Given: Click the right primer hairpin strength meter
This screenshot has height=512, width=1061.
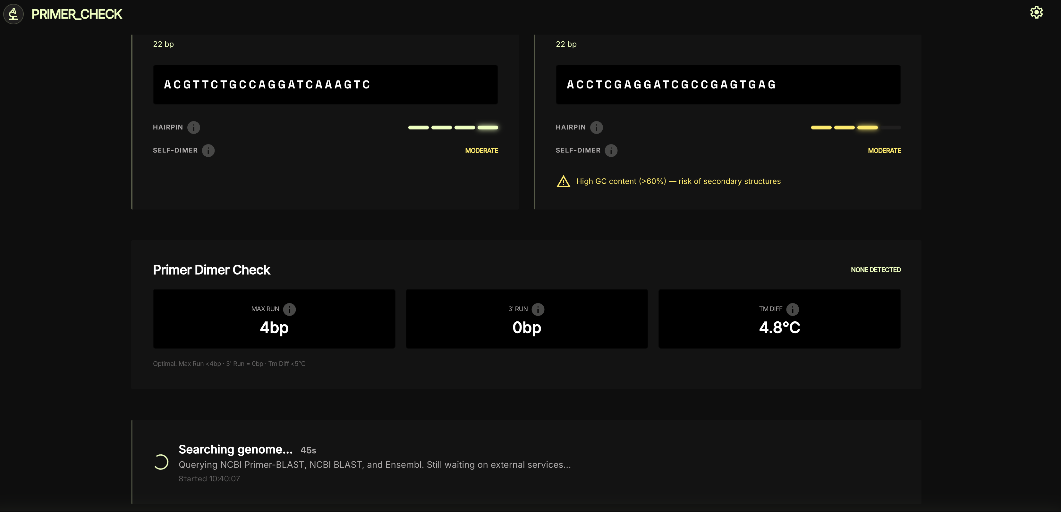Looking at the screenshot, I should point(856,128).
